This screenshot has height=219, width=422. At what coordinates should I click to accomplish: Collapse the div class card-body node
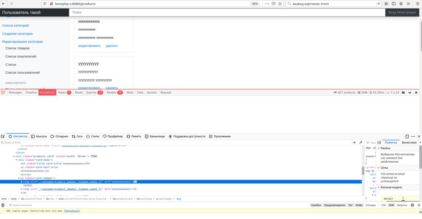(16, 160)
